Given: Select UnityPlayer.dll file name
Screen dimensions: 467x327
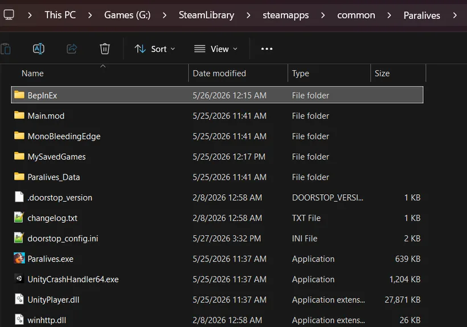Looking at the screenshot, I should tap(54, 300).
